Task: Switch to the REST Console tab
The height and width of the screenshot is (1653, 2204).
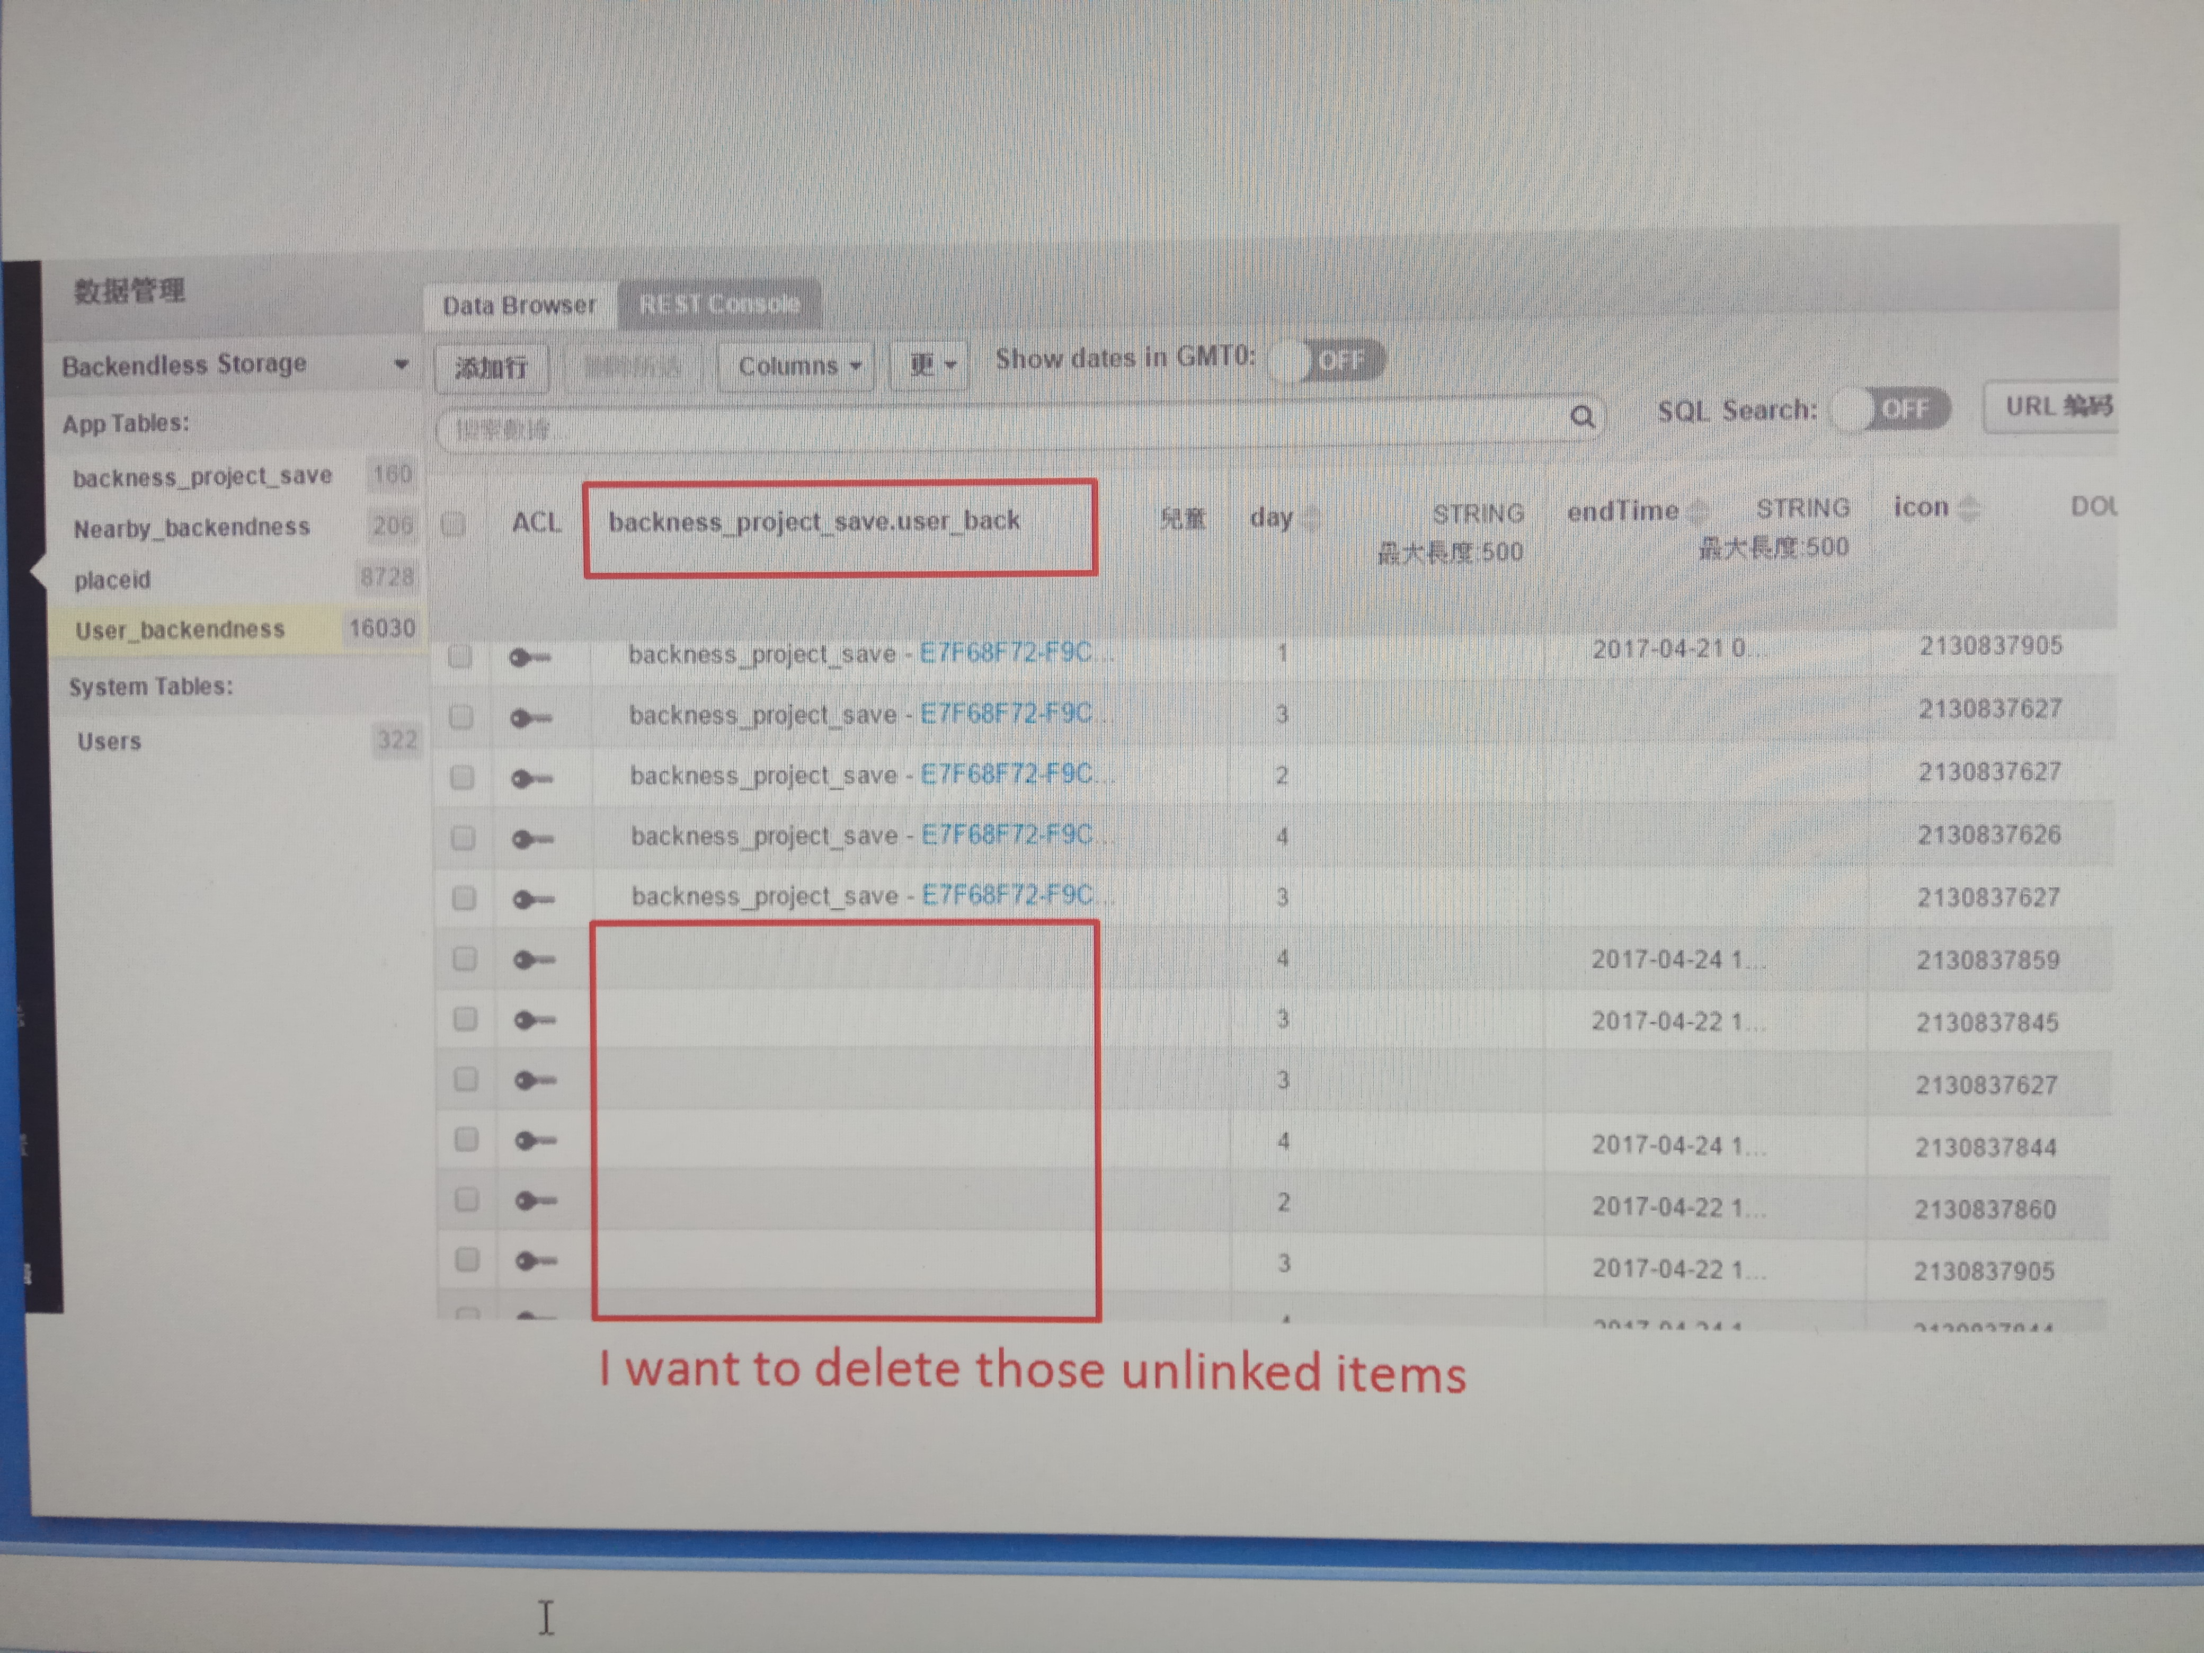Action: pyautogui.click(x=719, y=304)
